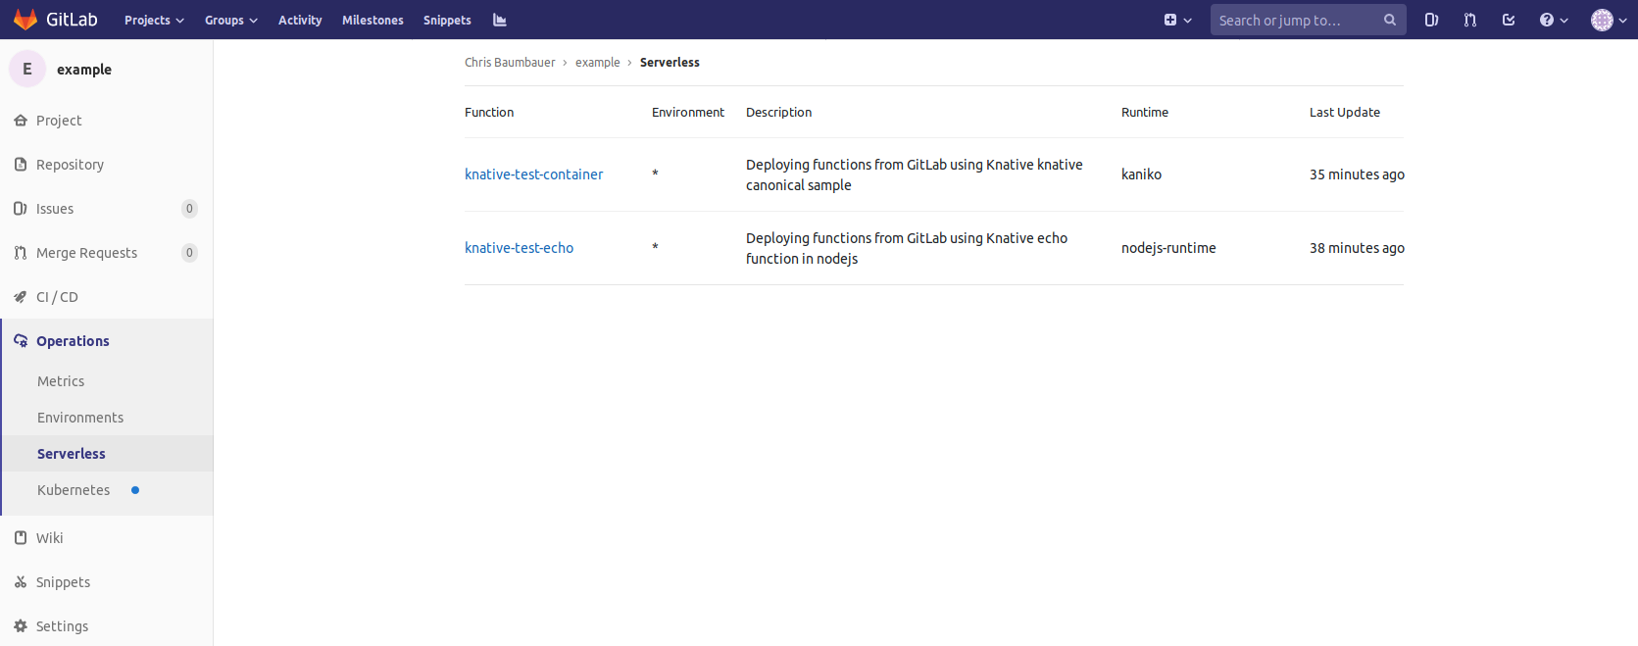The height and width of the screenshot is (646, 1638).
Task: Click the search magnifier icon
Action: tap(1389, 20)
